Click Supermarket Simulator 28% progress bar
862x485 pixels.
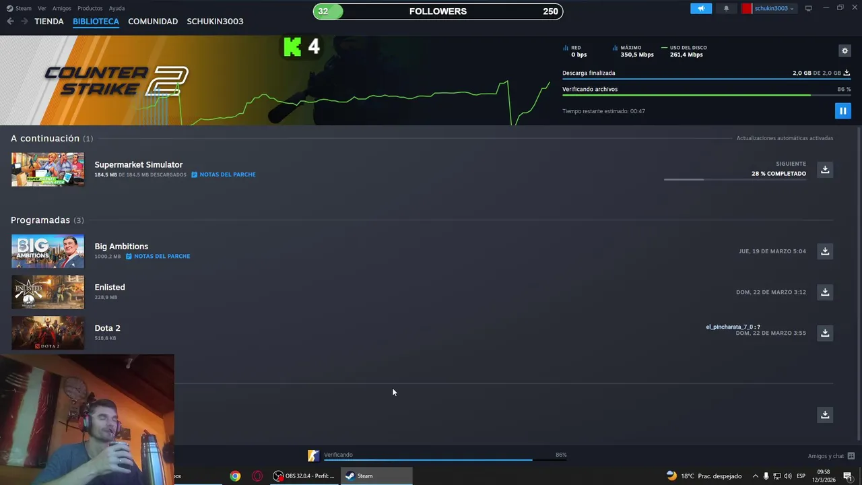[735, 180]
